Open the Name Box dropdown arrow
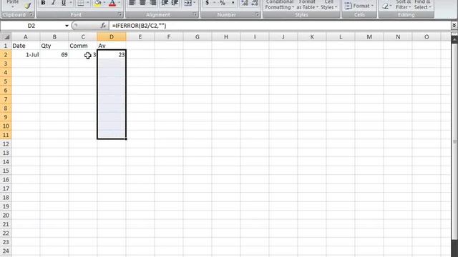The height and width of the screenshot is (257, 458). click(67, 26)
